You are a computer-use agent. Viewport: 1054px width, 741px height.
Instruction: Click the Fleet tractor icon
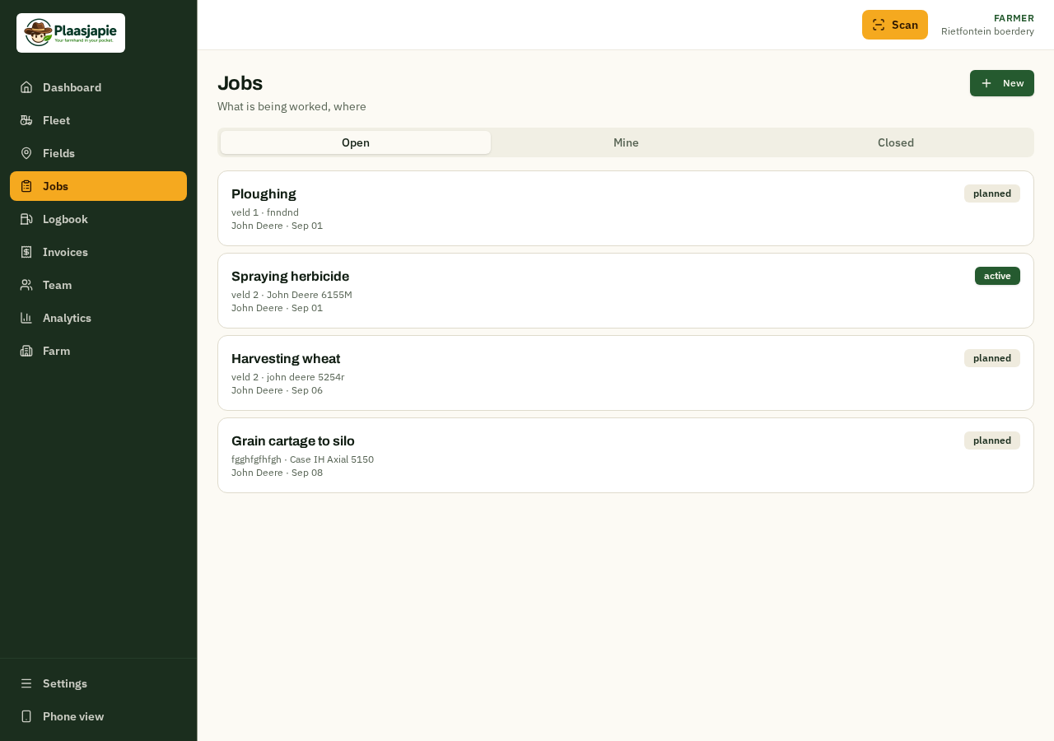coord(26,120)
